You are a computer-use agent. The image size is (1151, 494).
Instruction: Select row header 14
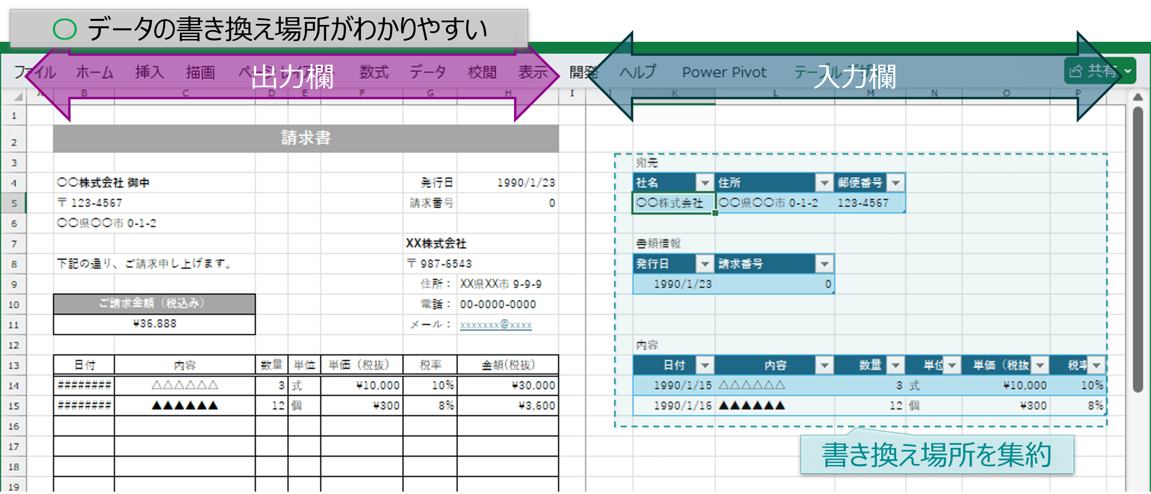tap(14, 385)
